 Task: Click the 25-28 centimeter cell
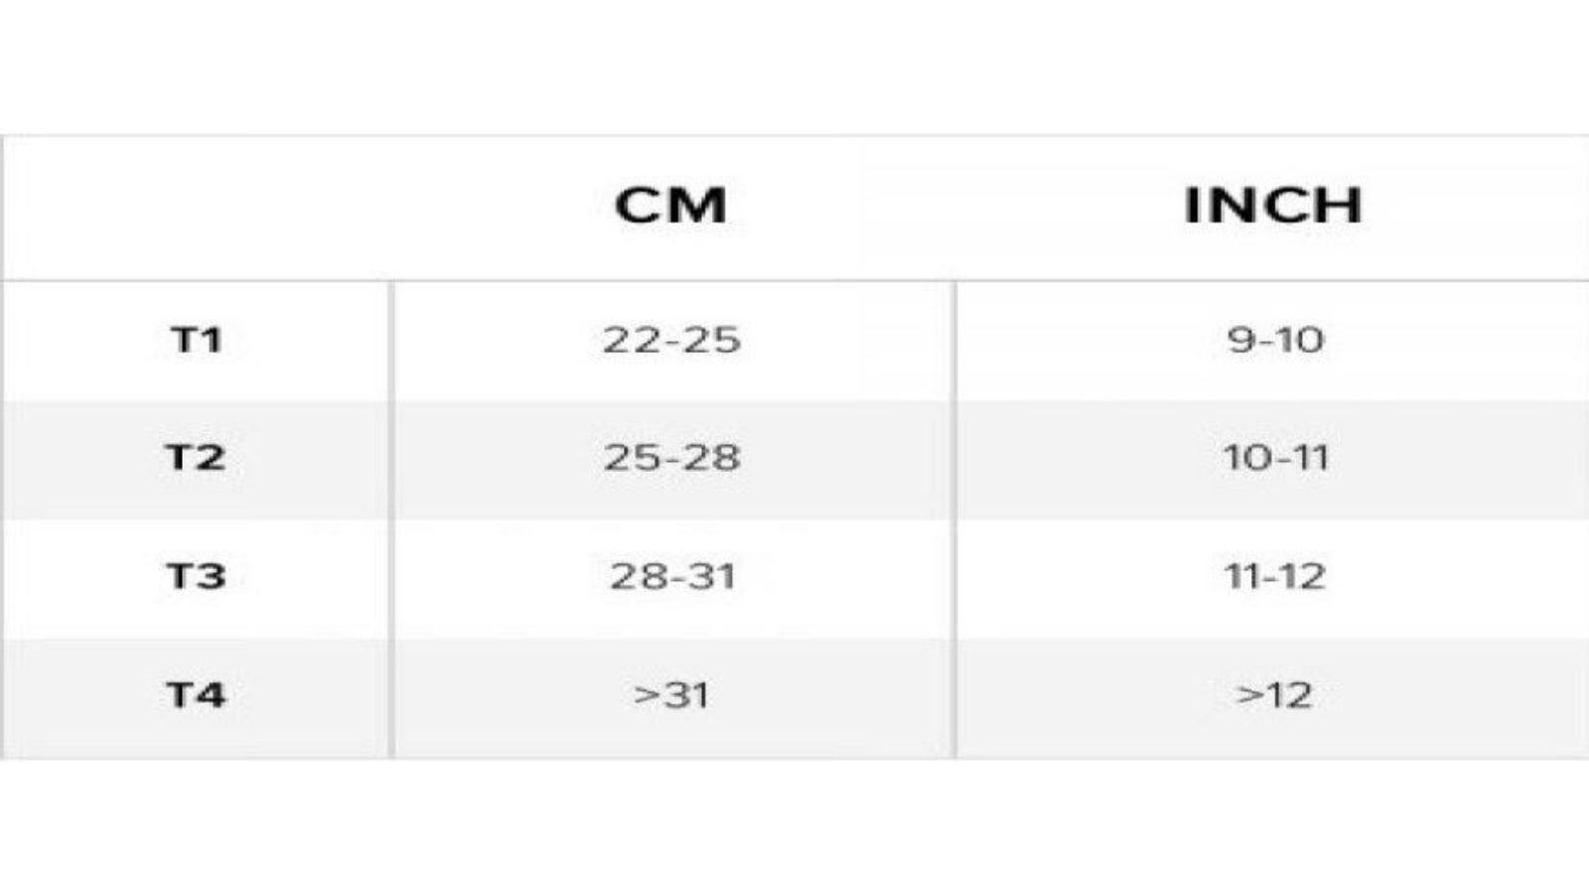pyautogui.click(x=671, y=458)
